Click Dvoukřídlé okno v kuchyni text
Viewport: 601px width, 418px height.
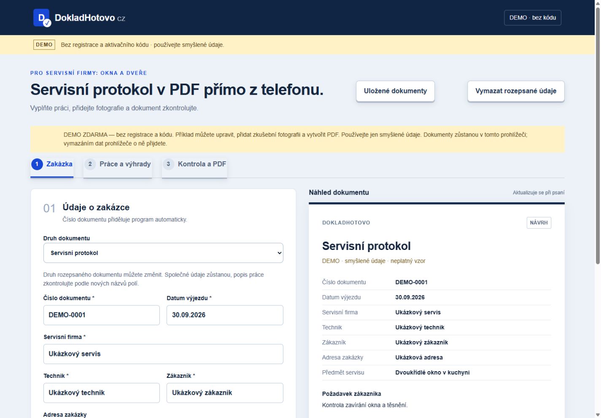432,372
